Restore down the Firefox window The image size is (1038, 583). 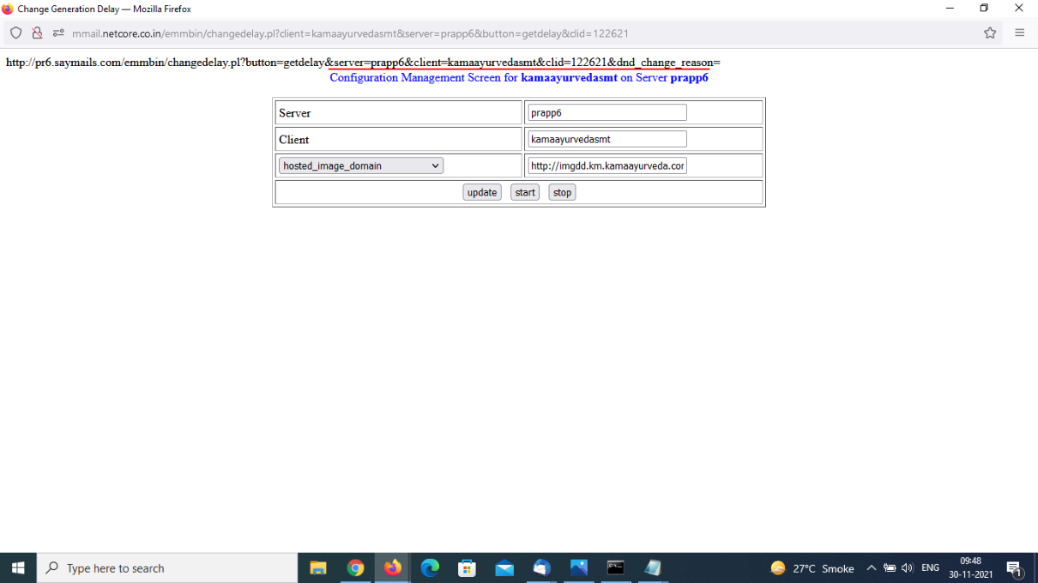[984, 9]
